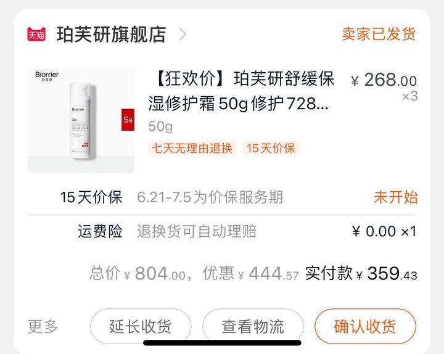Tap the red Ss badge on product image

pos(128,120)
